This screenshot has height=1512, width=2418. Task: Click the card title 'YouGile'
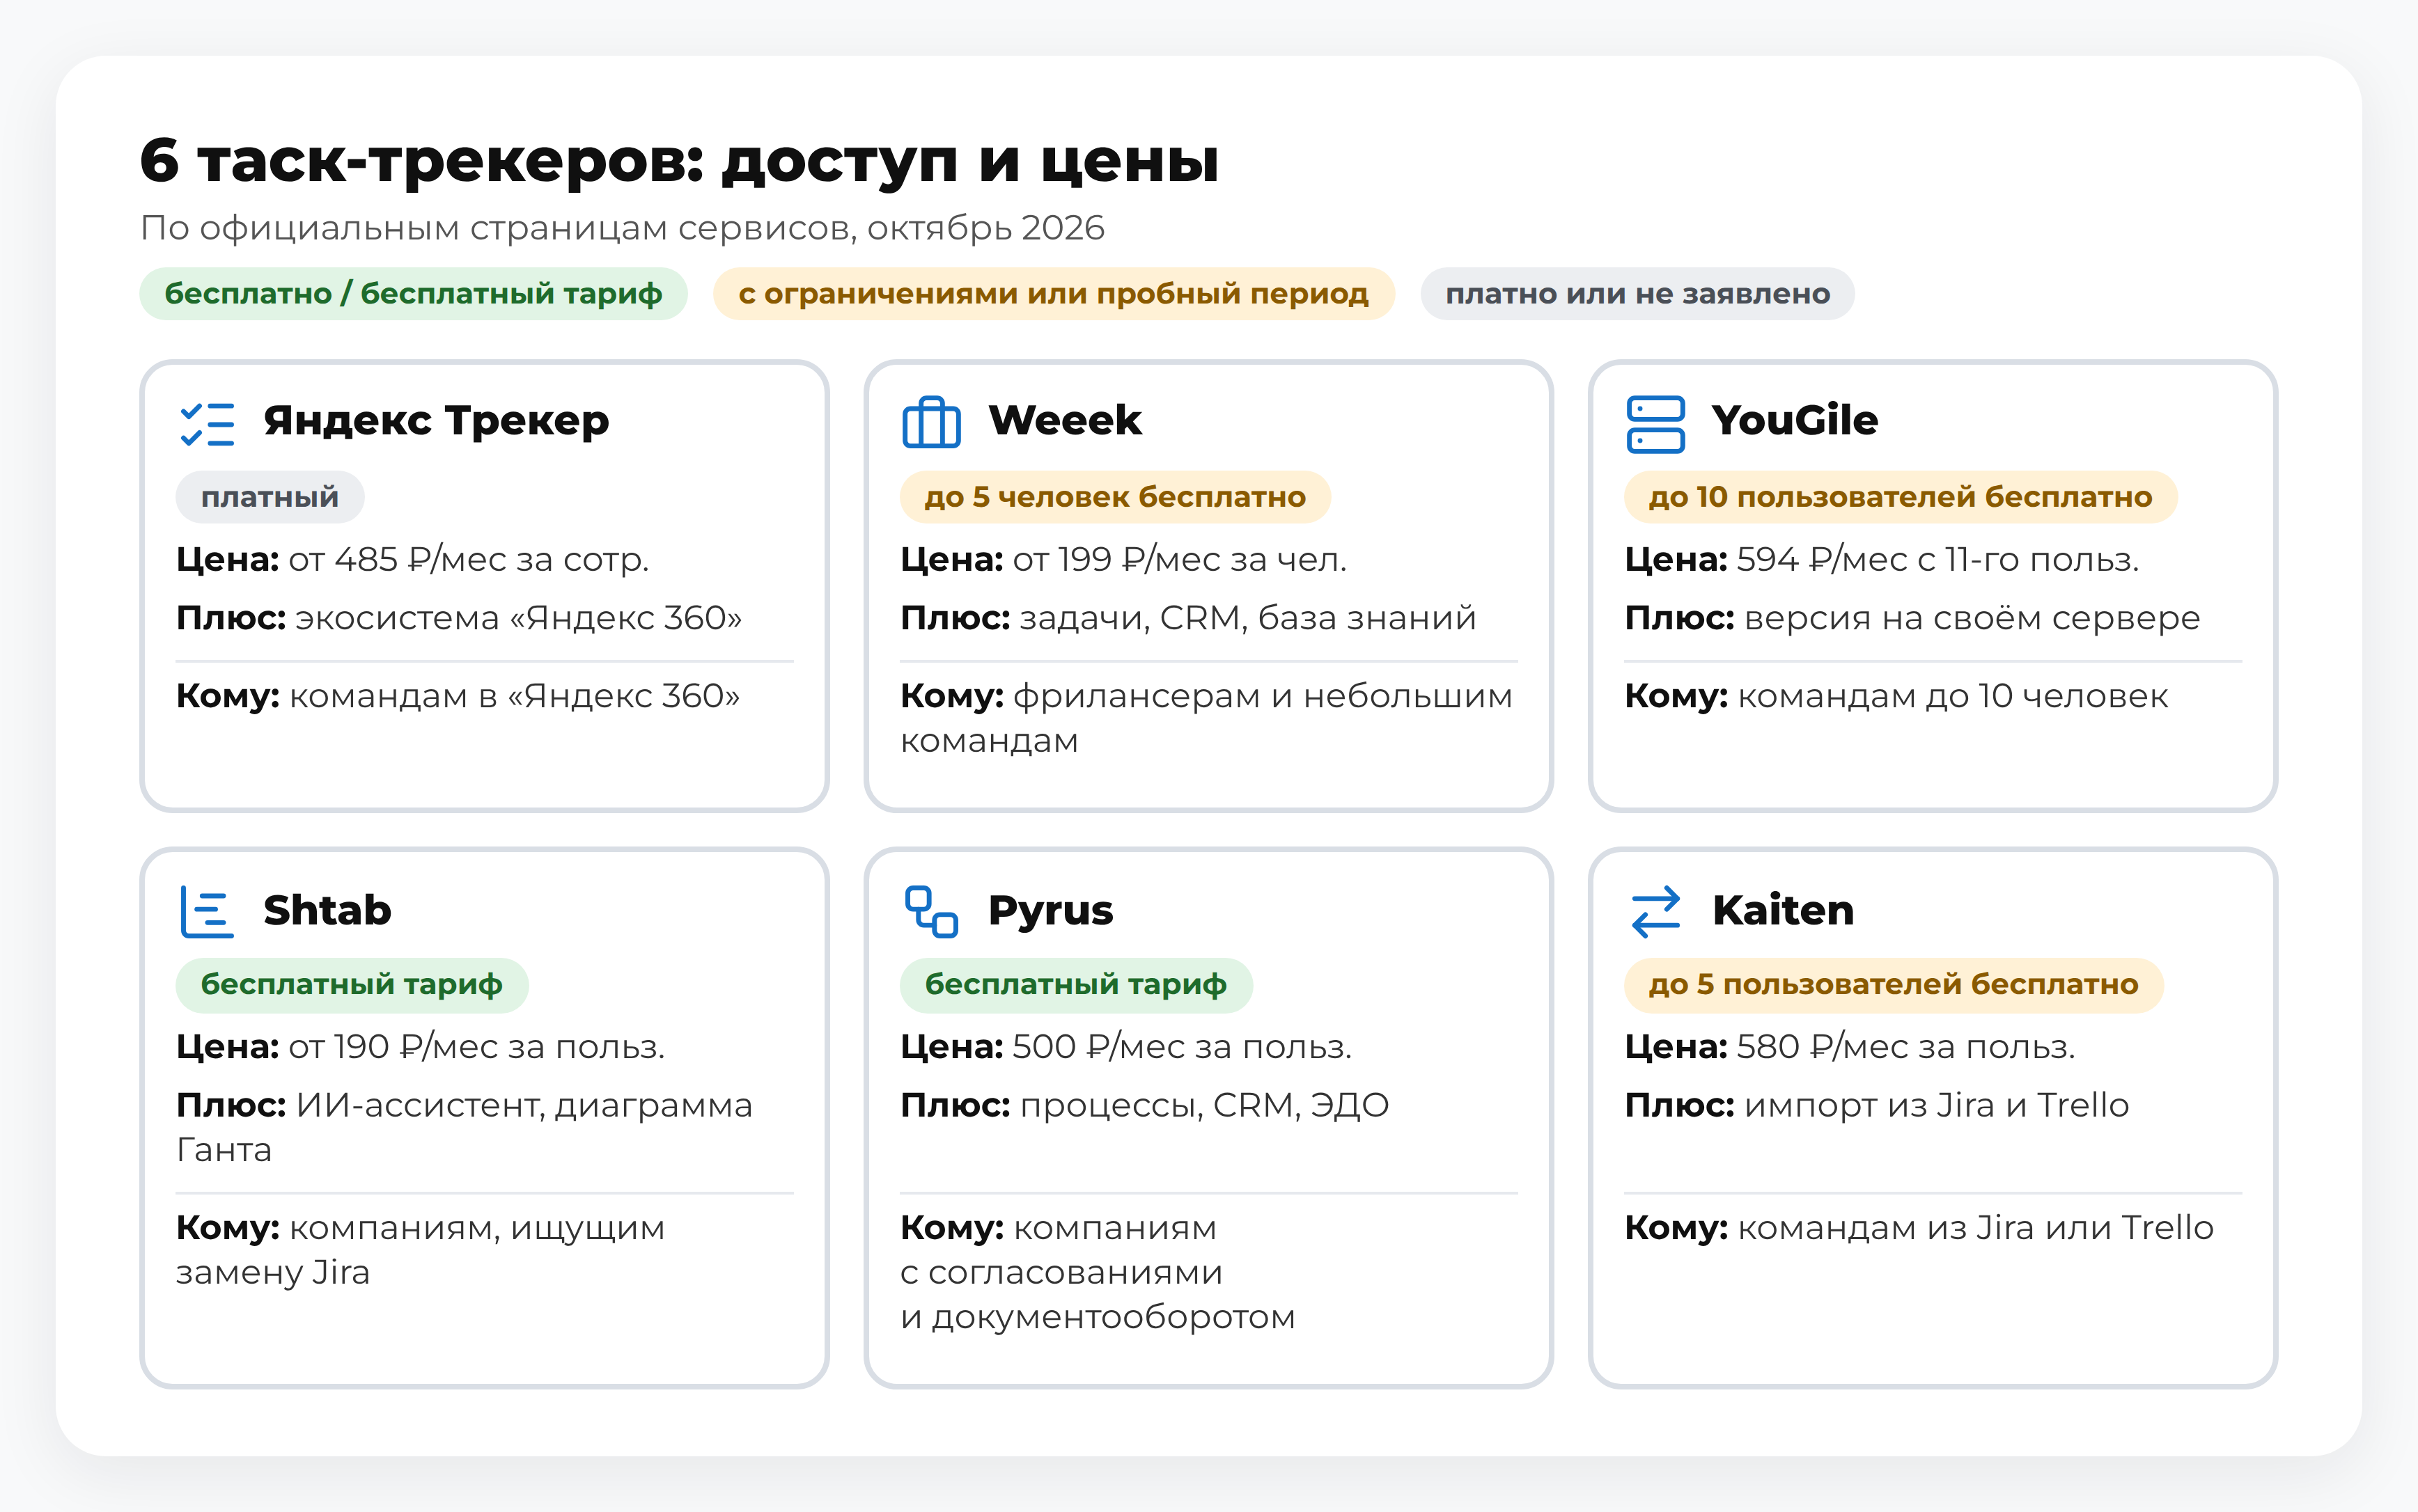tap(1795, 421)
